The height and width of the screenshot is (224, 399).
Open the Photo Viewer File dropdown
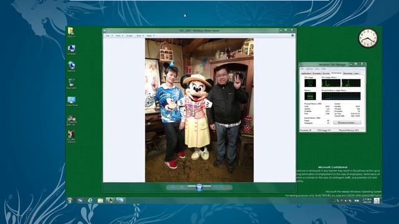click(x=109, y=35)
